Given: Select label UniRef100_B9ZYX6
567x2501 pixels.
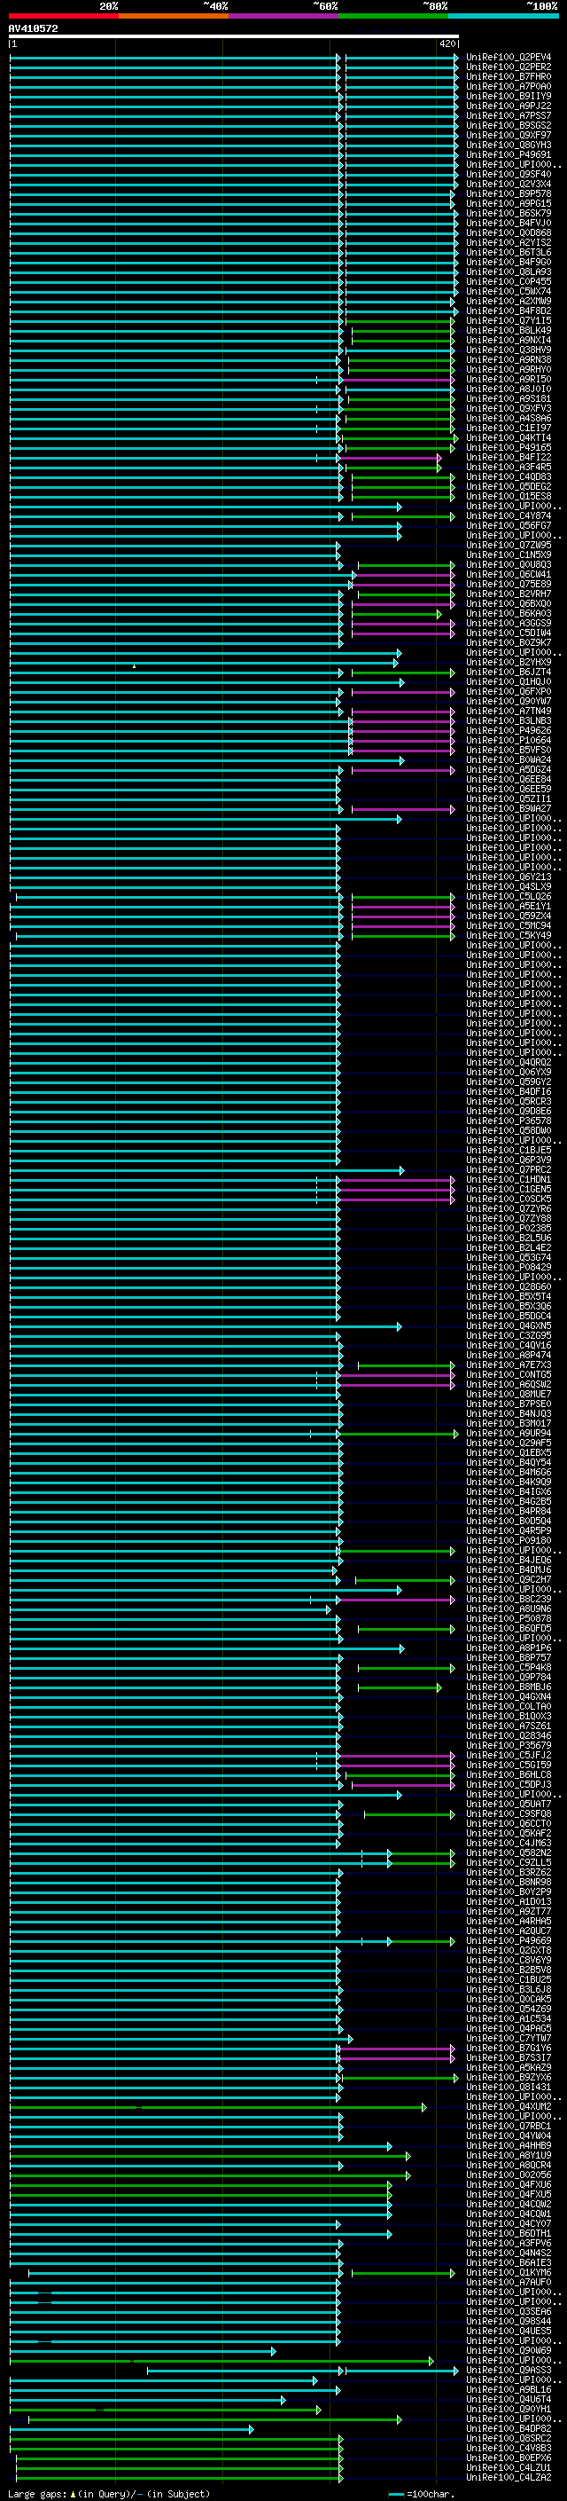Looking at the screenshot, I should point(509,2077).
